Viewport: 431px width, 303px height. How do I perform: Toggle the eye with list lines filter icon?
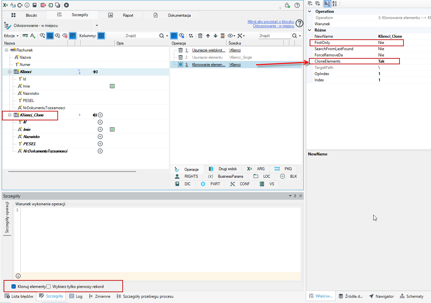click(57, 36)
